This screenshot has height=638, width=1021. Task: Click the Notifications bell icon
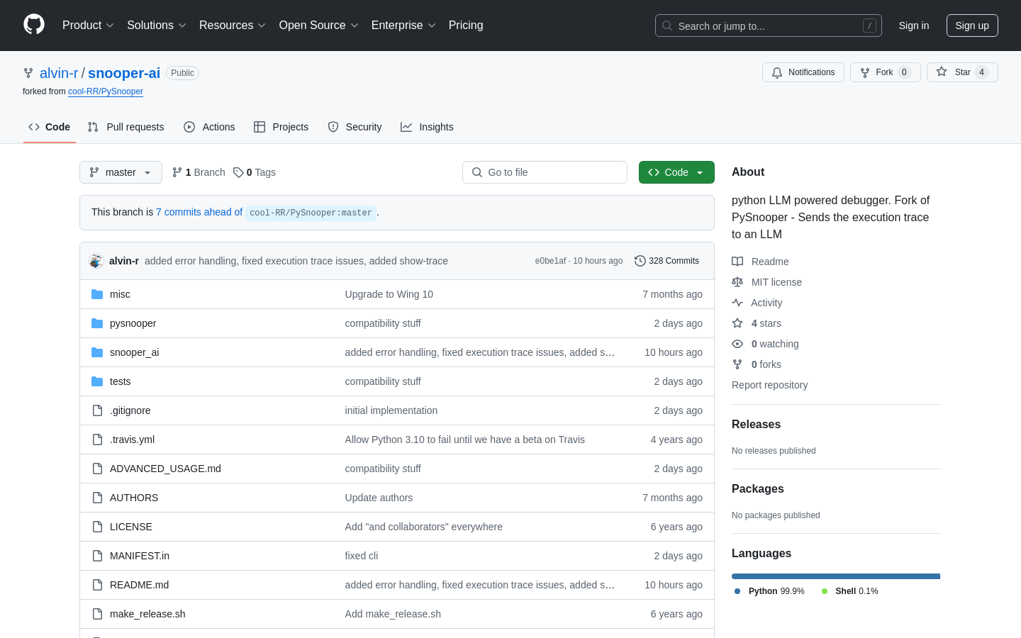click(x=777, y=72)
